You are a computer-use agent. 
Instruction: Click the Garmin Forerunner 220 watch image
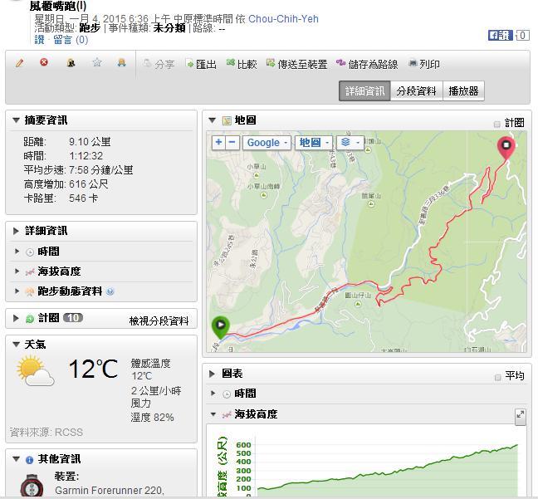32,485
